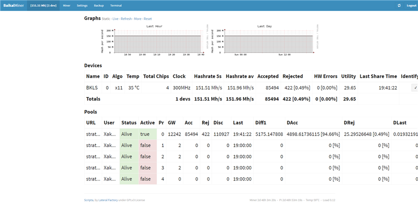Open the Terminal menu

116,6
